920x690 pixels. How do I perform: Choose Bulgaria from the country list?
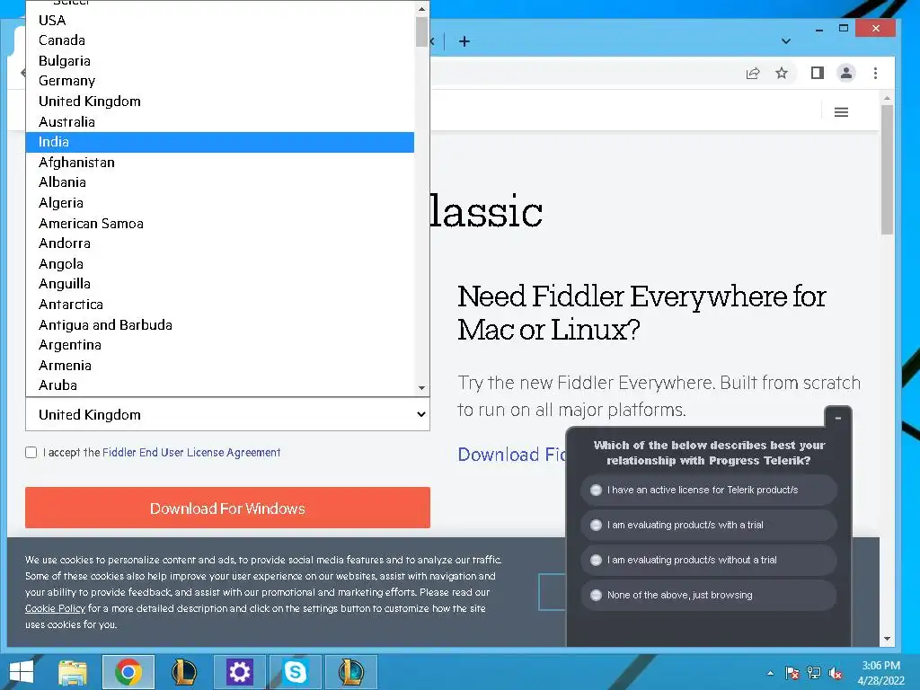220,61
